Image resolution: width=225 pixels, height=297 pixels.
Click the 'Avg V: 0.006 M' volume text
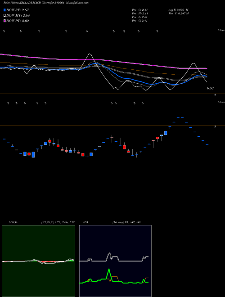click(178, 9)
